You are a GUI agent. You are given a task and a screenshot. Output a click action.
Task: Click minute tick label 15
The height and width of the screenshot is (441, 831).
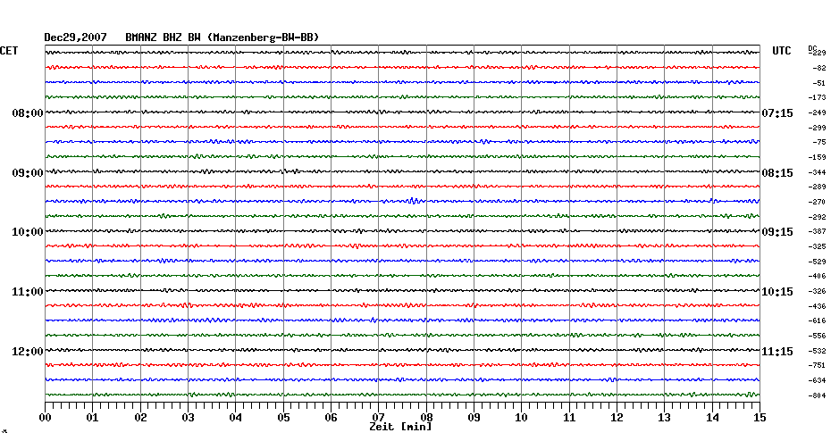pos(760,418)
